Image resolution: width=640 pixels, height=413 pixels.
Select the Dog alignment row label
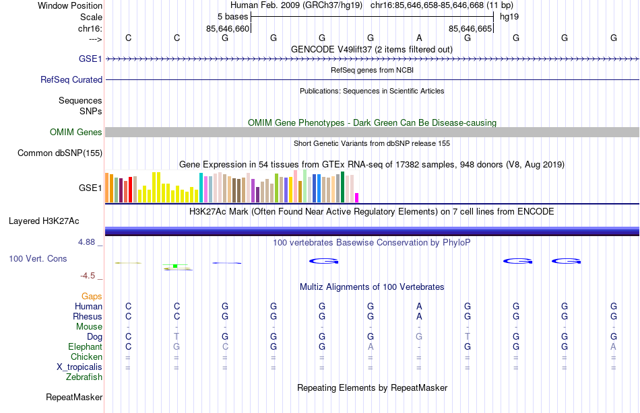tap(94, 337)
